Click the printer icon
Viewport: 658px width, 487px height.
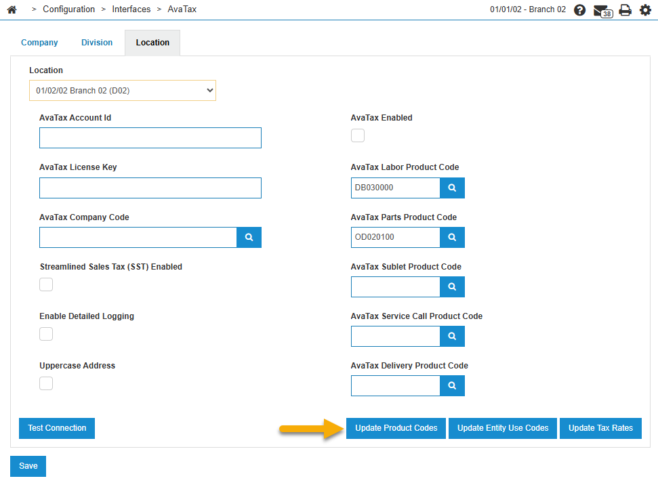(x=625, y=9)
